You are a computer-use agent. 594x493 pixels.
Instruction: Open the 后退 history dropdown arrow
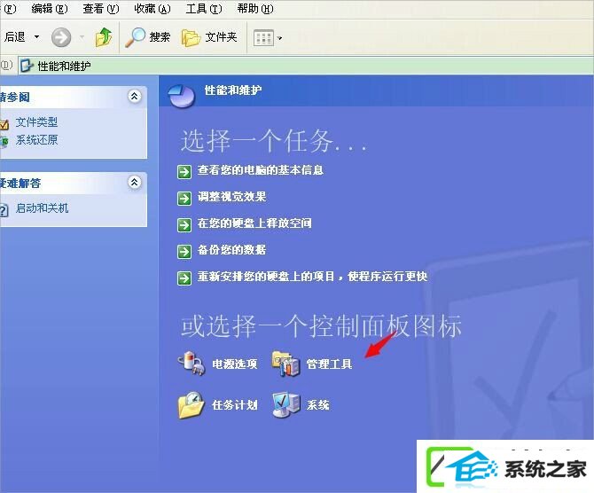36,37
